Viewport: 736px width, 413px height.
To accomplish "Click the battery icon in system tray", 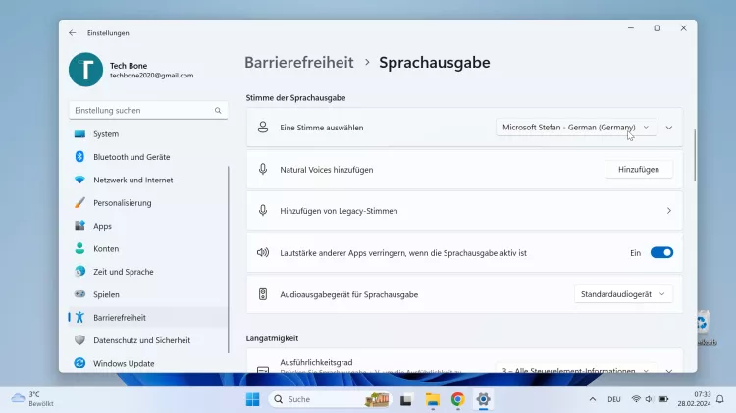I will pyautogui.click(x=663, y=399).
